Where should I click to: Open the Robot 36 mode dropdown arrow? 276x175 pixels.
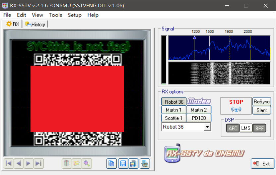click(207, 127)
